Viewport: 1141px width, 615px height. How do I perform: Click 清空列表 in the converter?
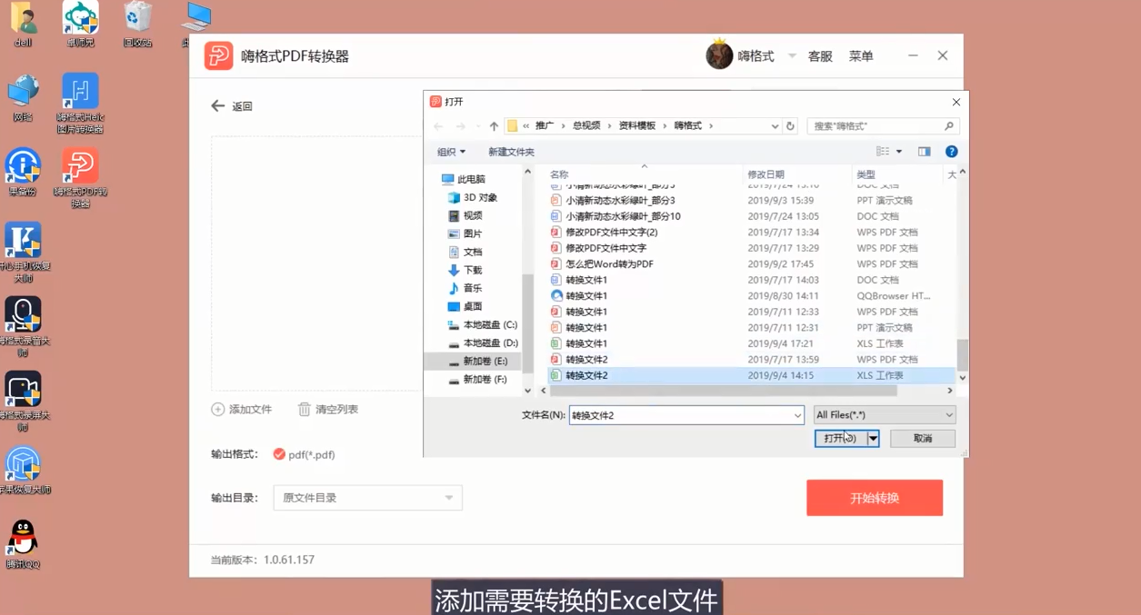click(x=328, y=410)
